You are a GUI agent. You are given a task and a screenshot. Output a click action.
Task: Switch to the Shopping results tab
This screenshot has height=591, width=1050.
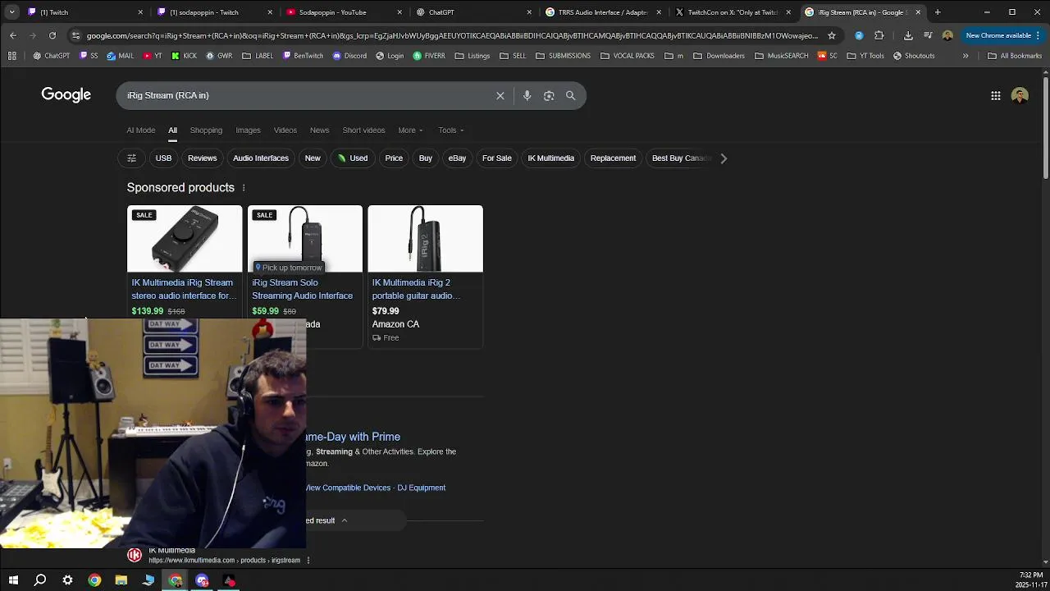coord(206,131)
